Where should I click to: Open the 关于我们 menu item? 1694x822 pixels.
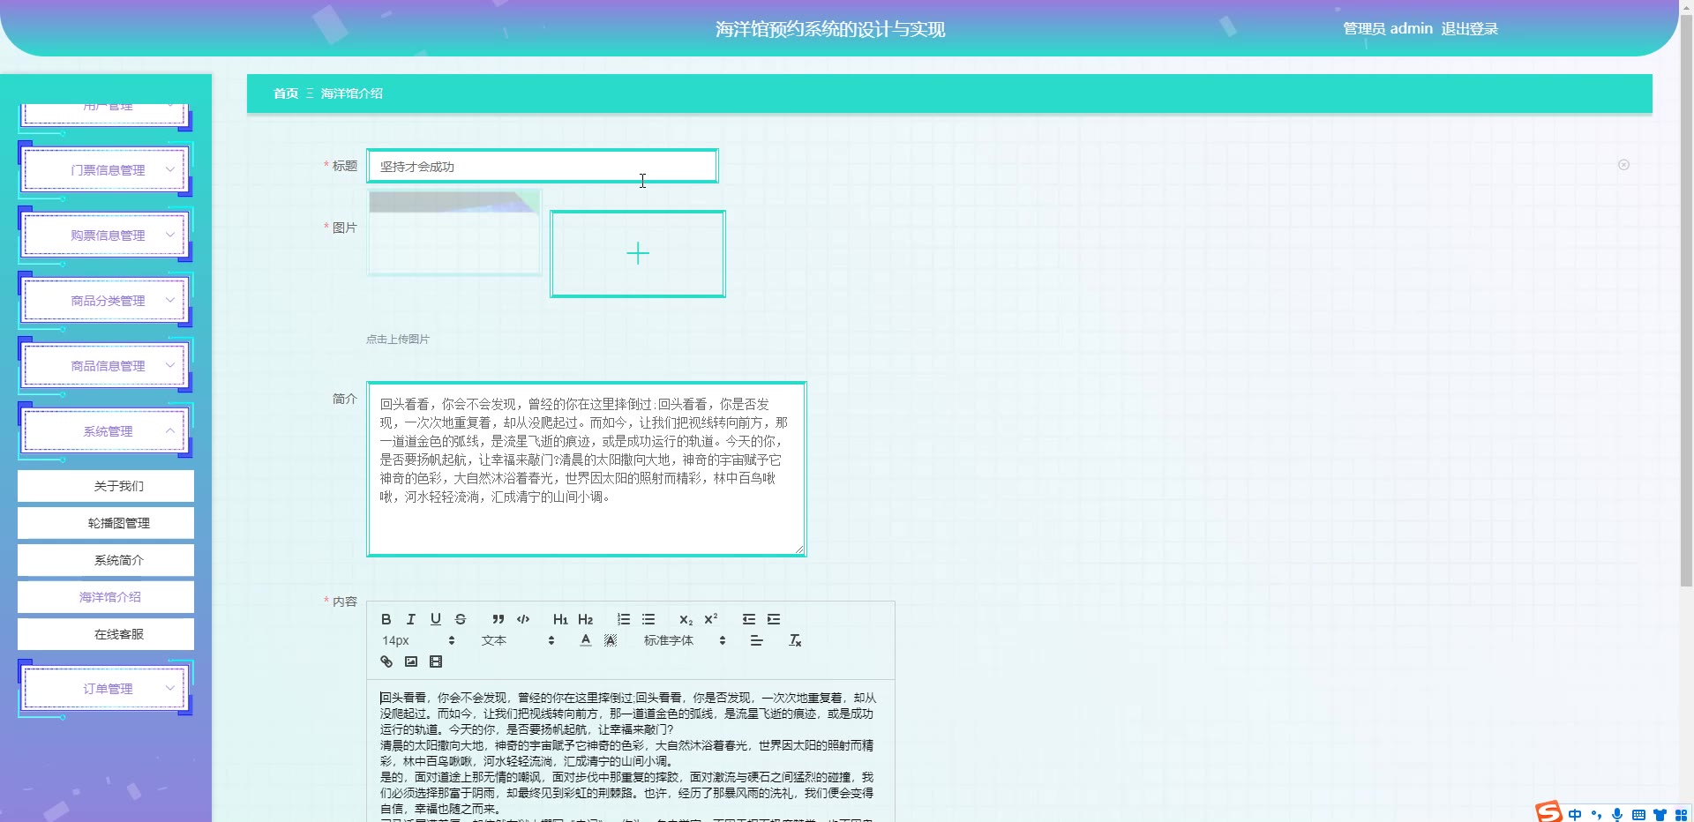click(x=106, y=486)
